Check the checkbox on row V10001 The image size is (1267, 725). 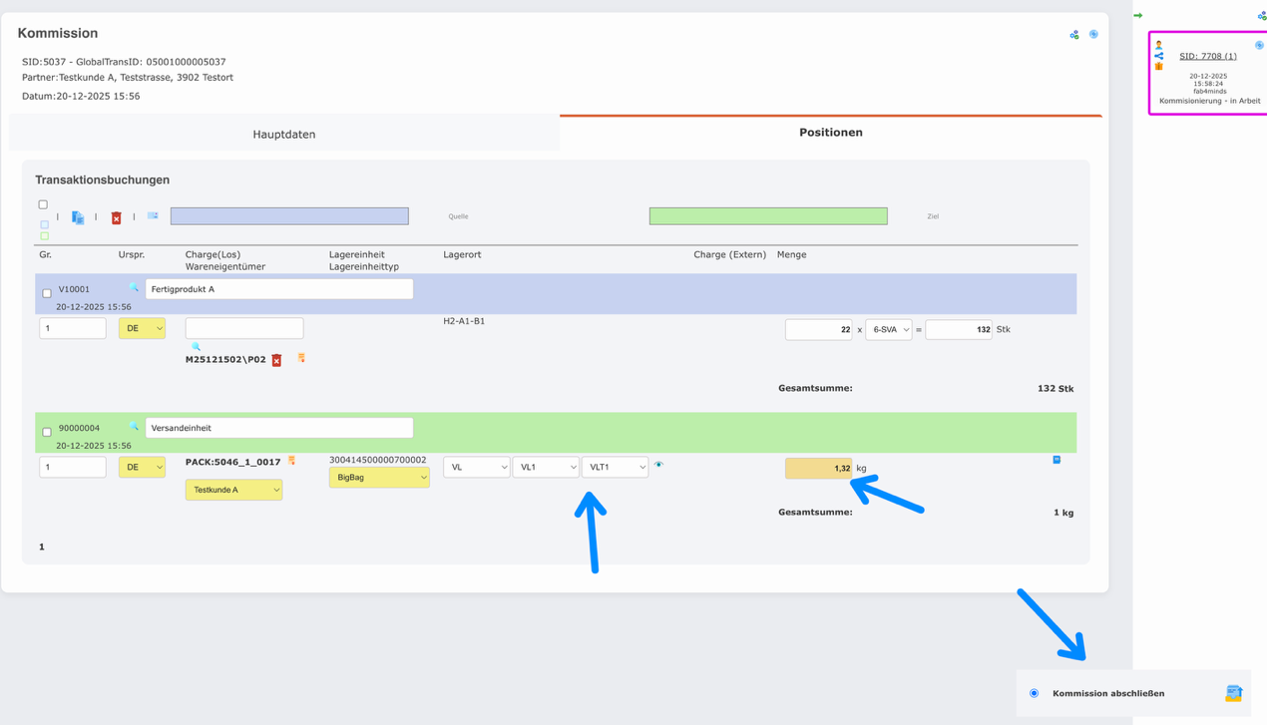45,292
